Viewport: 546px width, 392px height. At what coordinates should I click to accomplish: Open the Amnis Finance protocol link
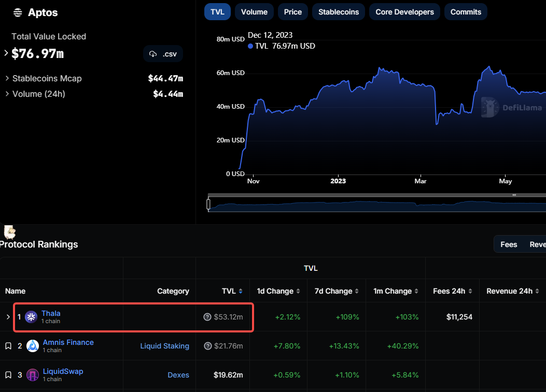[68, 342]
